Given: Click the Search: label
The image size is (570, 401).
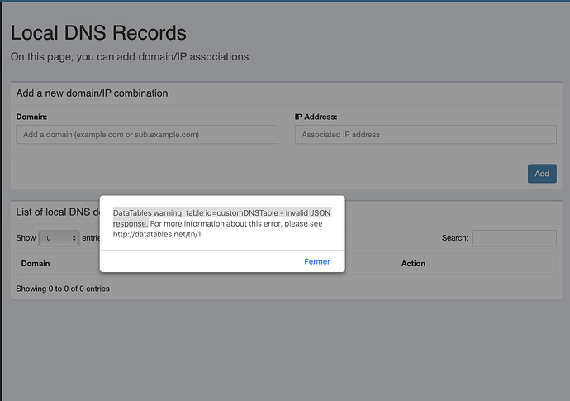Looking at the screenshot, I should click(455, 238).
